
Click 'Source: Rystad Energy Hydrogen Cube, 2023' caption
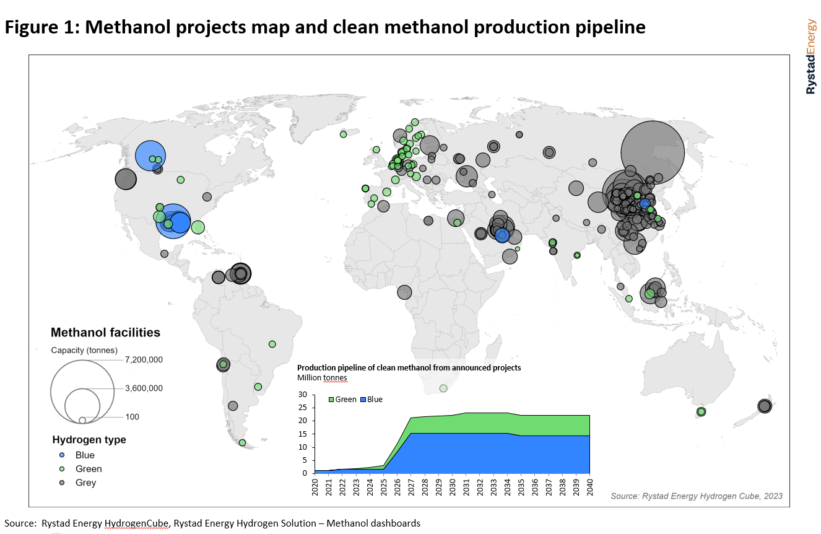[x=697, y=496]
